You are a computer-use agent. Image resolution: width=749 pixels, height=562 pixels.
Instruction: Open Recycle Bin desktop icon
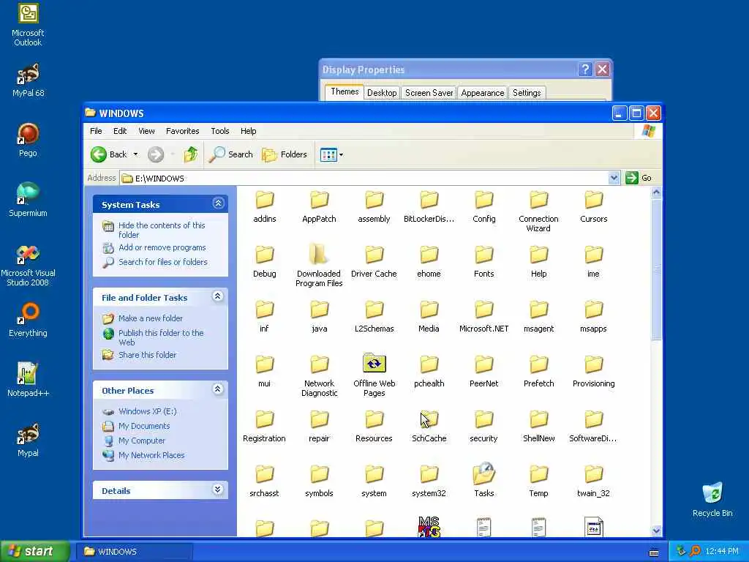pos(712,500)
